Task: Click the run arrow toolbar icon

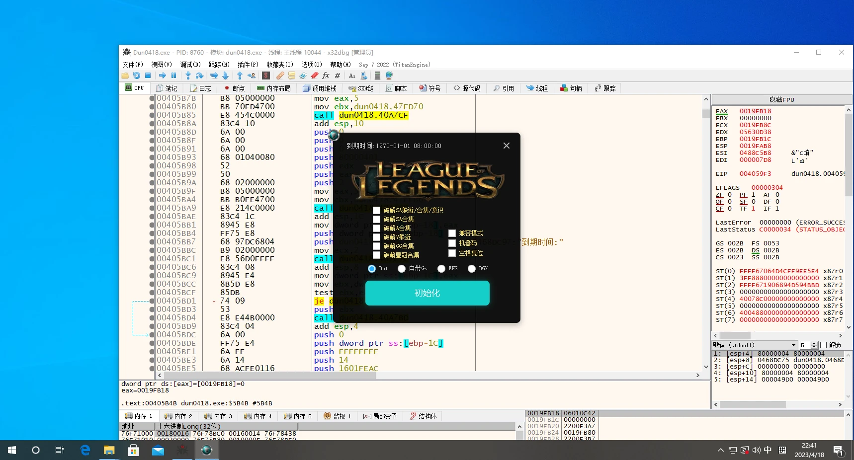Action: point(162,76)
